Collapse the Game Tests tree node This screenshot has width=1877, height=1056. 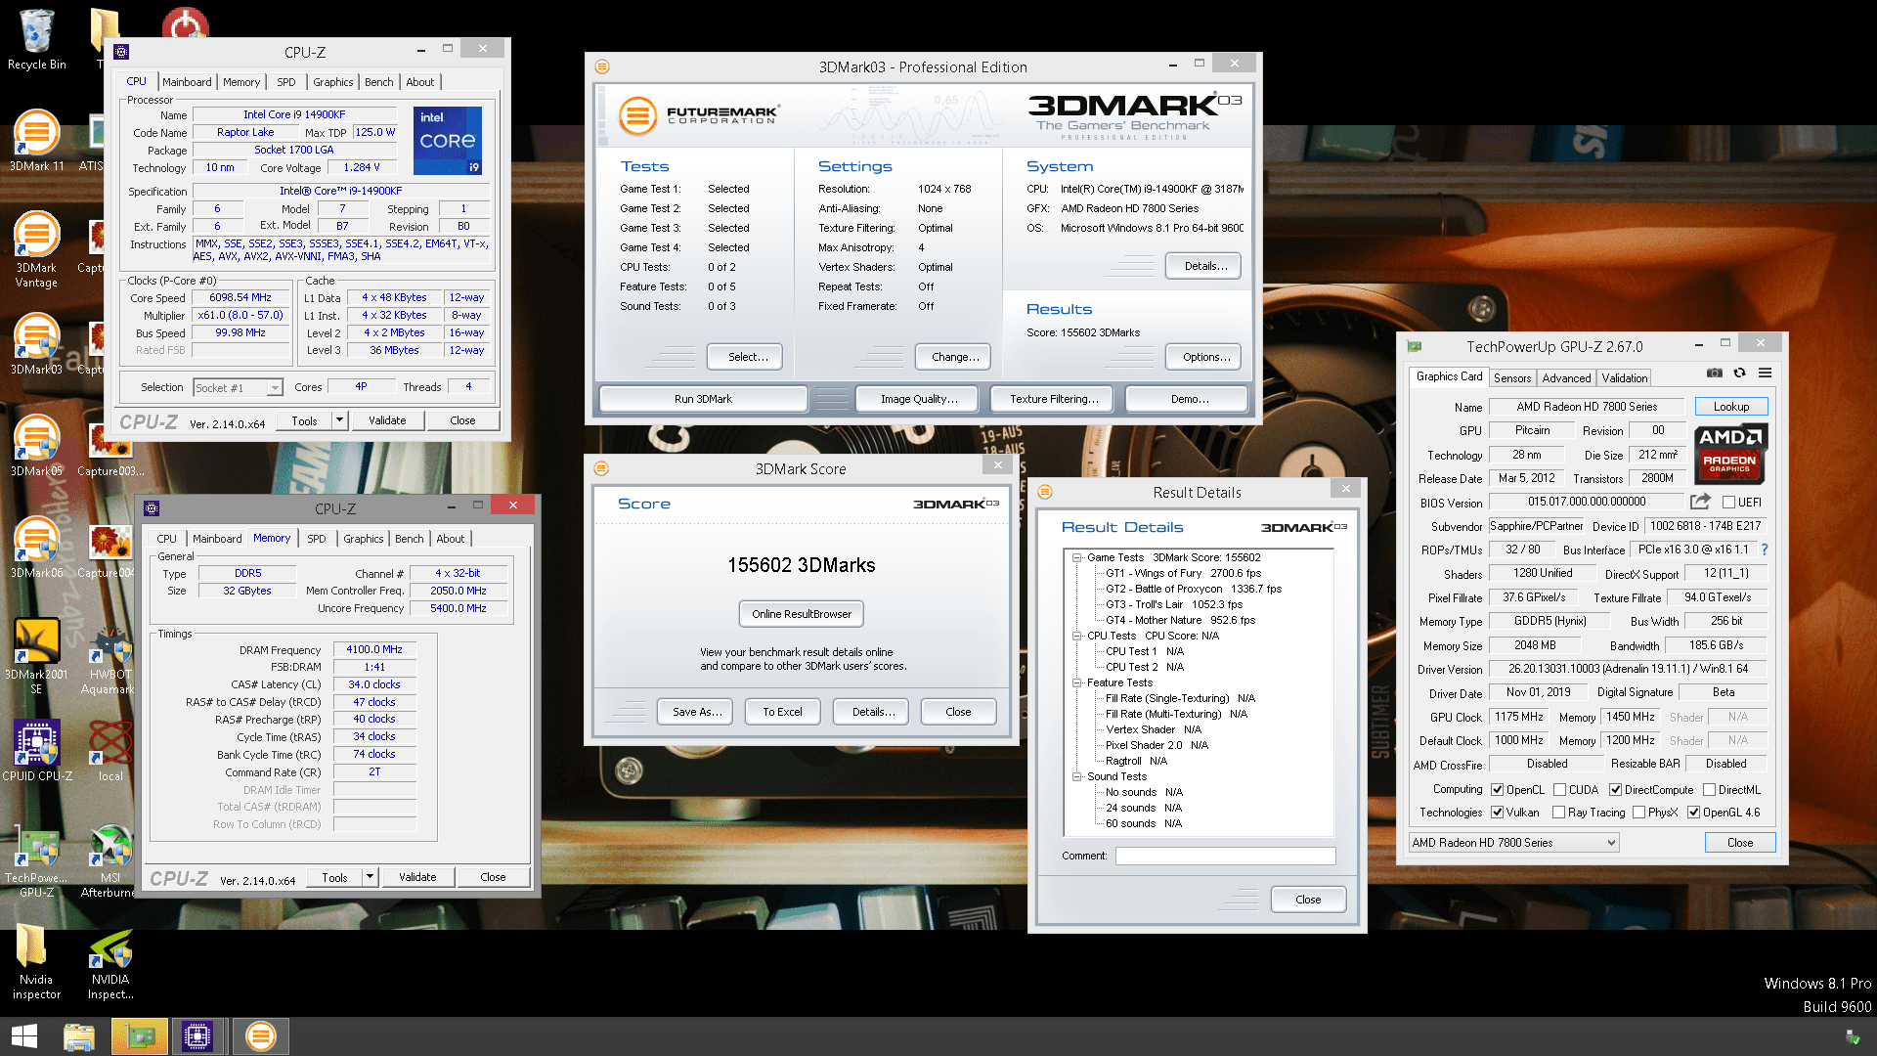(x=1076, y=558)
